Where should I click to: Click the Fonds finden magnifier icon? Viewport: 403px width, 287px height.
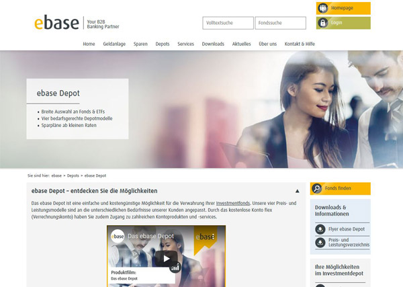(318, 189)
